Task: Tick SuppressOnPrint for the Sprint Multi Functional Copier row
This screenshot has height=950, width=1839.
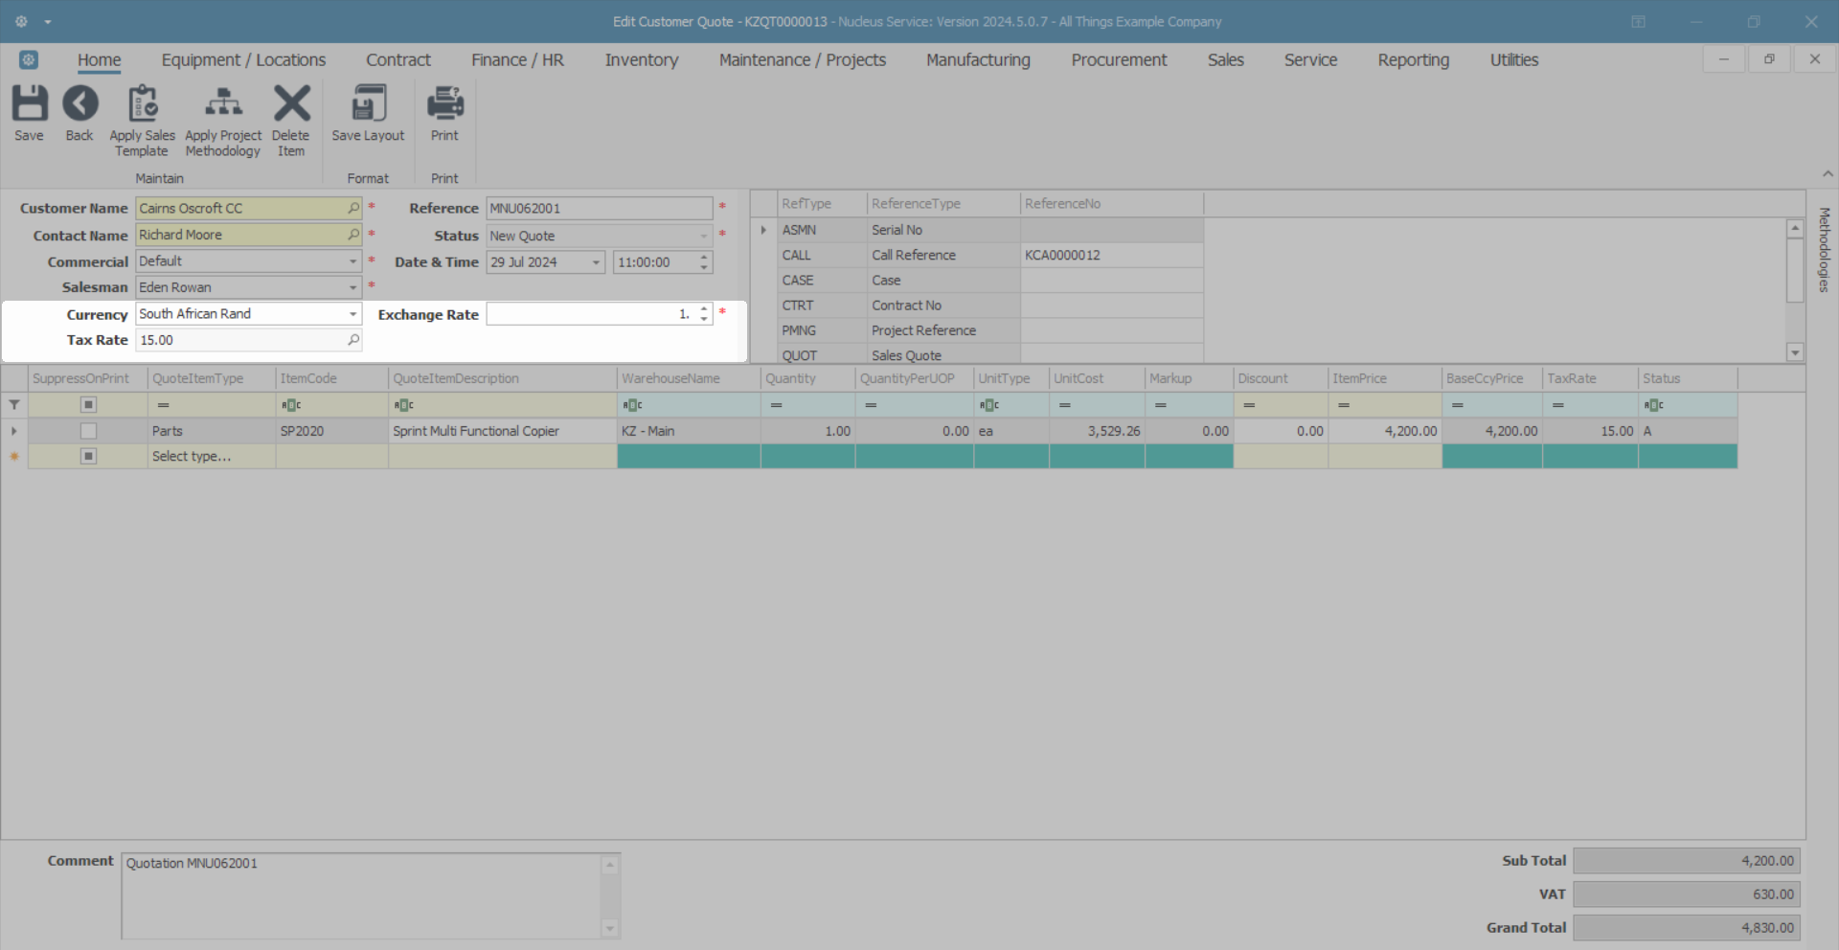Action: tap(88, 431)
